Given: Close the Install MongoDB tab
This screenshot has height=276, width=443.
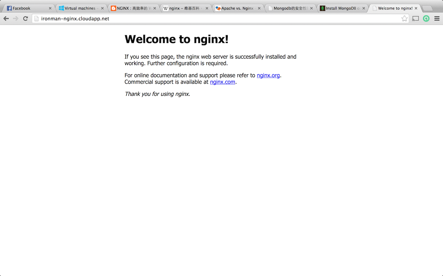Looking at the screenshot, I should point(363,8).
